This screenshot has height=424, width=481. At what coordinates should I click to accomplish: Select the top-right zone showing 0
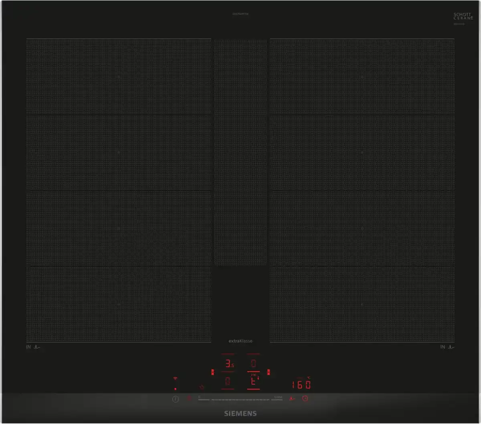point(253,364)
